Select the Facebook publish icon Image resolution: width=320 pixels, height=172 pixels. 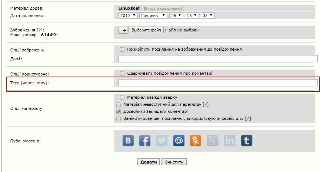coord(145,141)
